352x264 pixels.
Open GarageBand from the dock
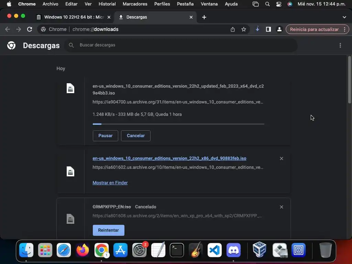pyautogui.click(x=196, y=250)
